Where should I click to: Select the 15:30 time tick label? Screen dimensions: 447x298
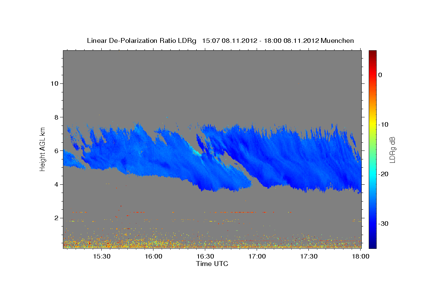(101, 256)
